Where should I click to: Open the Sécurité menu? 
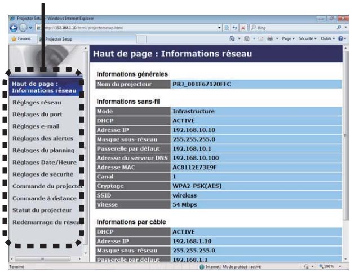click(308, 39)
